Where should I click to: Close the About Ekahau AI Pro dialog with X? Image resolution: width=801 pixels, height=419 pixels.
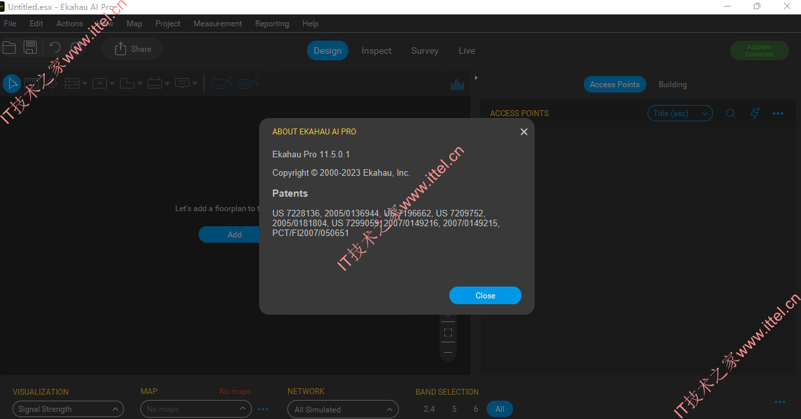(524, 132)
